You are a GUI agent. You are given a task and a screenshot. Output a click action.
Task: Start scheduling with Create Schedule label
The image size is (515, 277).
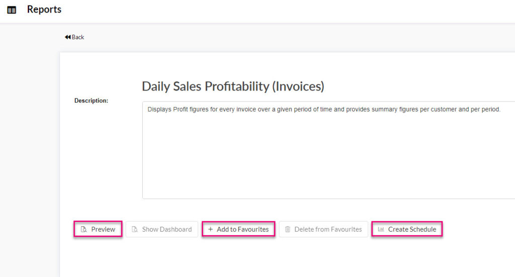[412, 229]
